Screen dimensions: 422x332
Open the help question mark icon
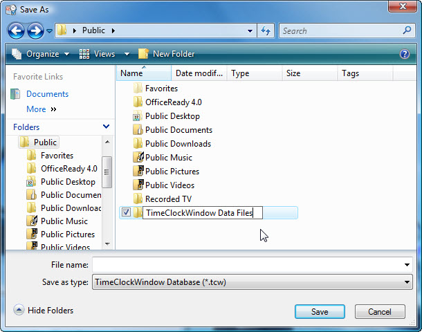(x=405, y=54)
